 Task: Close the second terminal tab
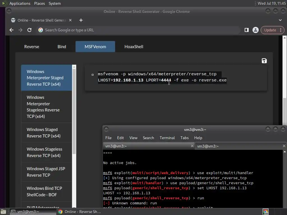pos(284,146)
